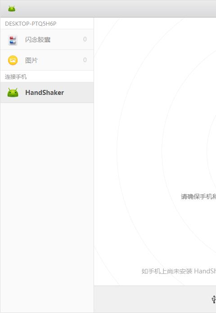Click the 闪念胶囊 item count of 0

(x=85, y=39)
